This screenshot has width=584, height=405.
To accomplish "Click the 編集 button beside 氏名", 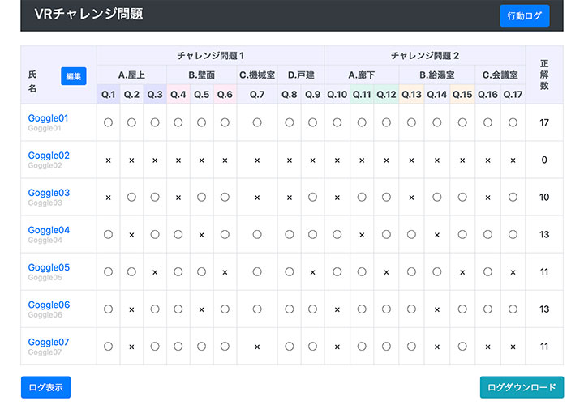I will pos(74,76).
